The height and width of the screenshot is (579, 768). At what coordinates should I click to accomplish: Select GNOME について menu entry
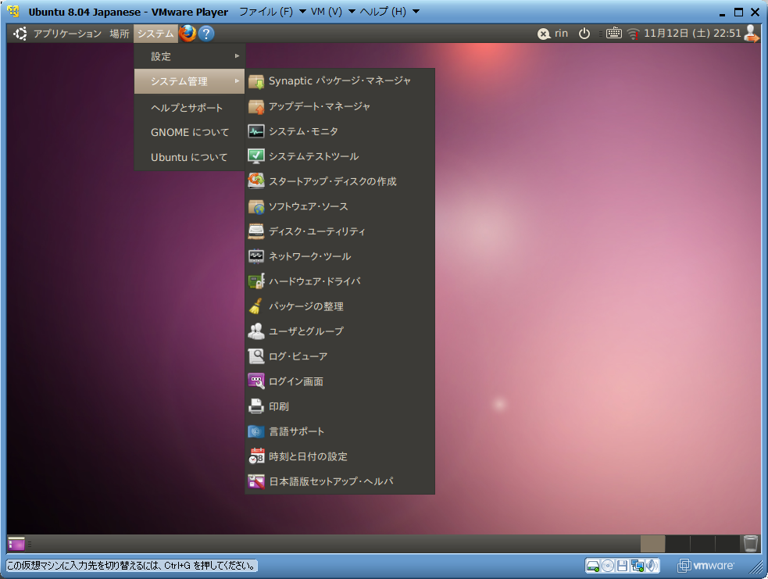(x=190, y=132)
